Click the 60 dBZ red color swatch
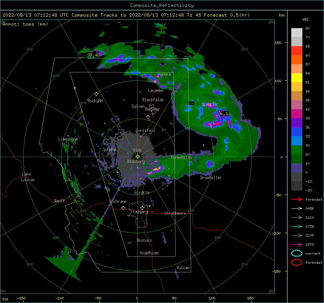Viewport: 324px width, 303px height. [297, 51]
